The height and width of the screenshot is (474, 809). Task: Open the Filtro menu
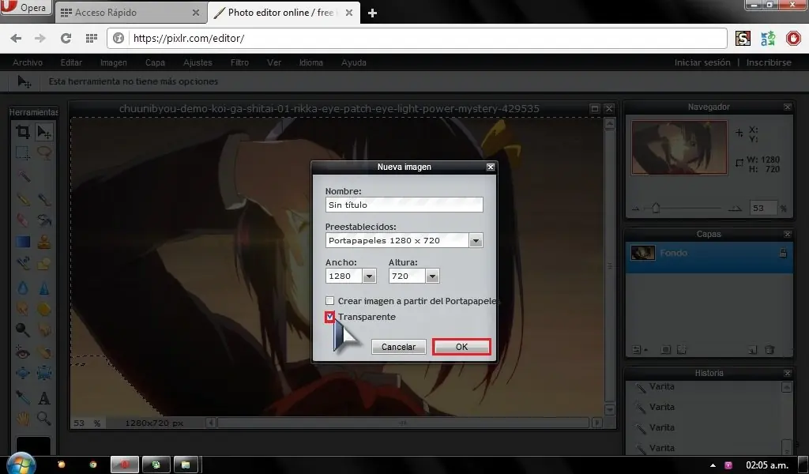[x=239, y=62]
